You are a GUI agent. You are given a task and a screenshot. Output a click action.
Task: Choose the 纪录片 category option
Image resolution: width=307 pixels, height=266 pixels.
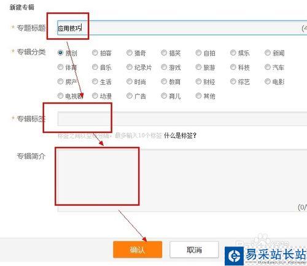coord(130,67)
